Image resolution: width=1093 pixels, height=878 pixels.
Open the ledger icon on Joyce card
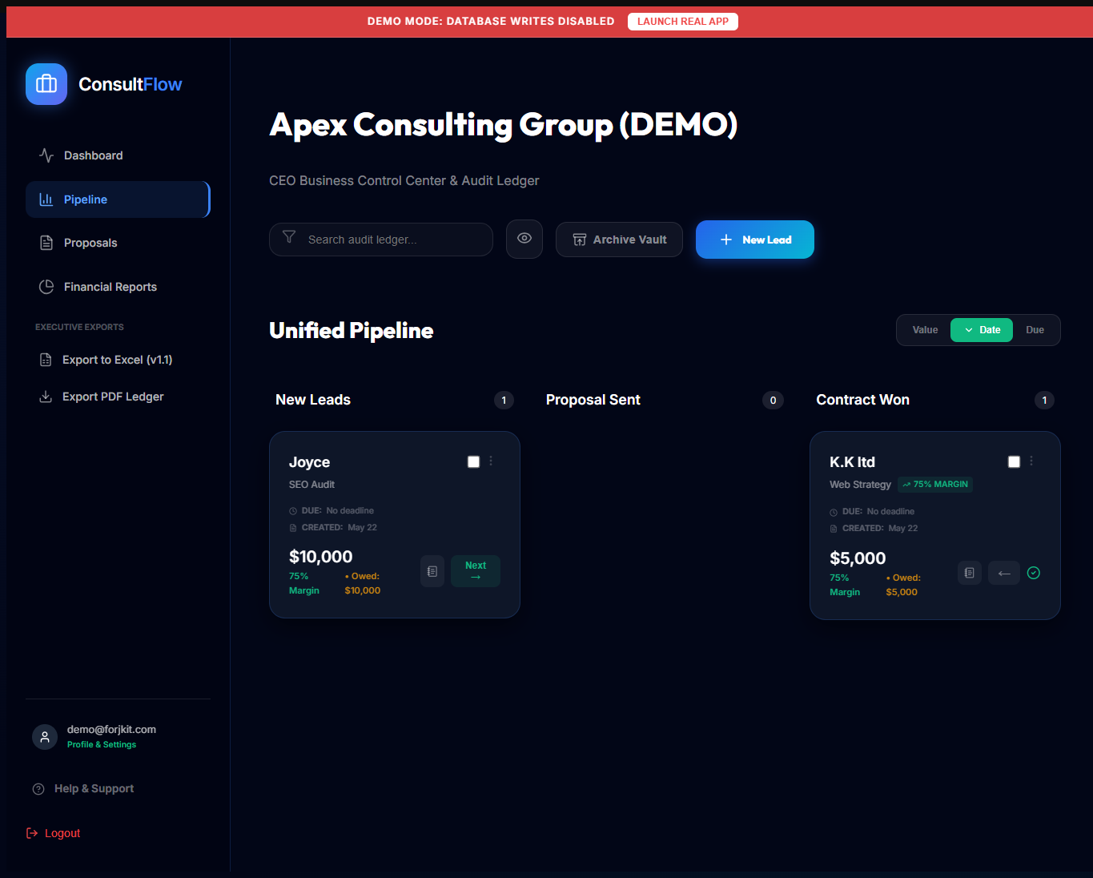432,571
